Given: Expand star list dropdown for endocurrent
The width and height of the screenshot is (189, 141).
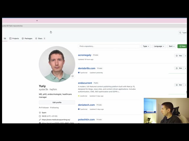Looking at the screenshot, I should (x=185, y=85).
